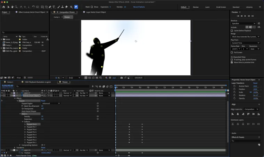
Task: Open the Comp 1 timeline tab
Action: point(10,82)
